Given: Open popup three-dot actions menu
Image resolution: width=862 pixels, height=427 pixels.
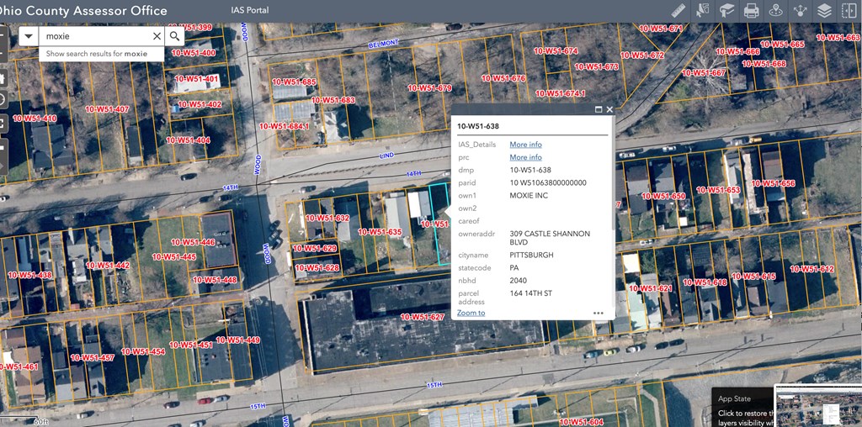Looking at the screenshot, I should coord(598,313).
